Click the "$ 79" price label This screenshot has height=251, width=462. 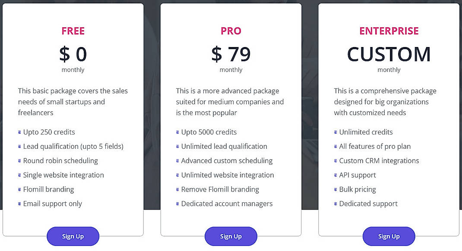[x=231, y=53]
